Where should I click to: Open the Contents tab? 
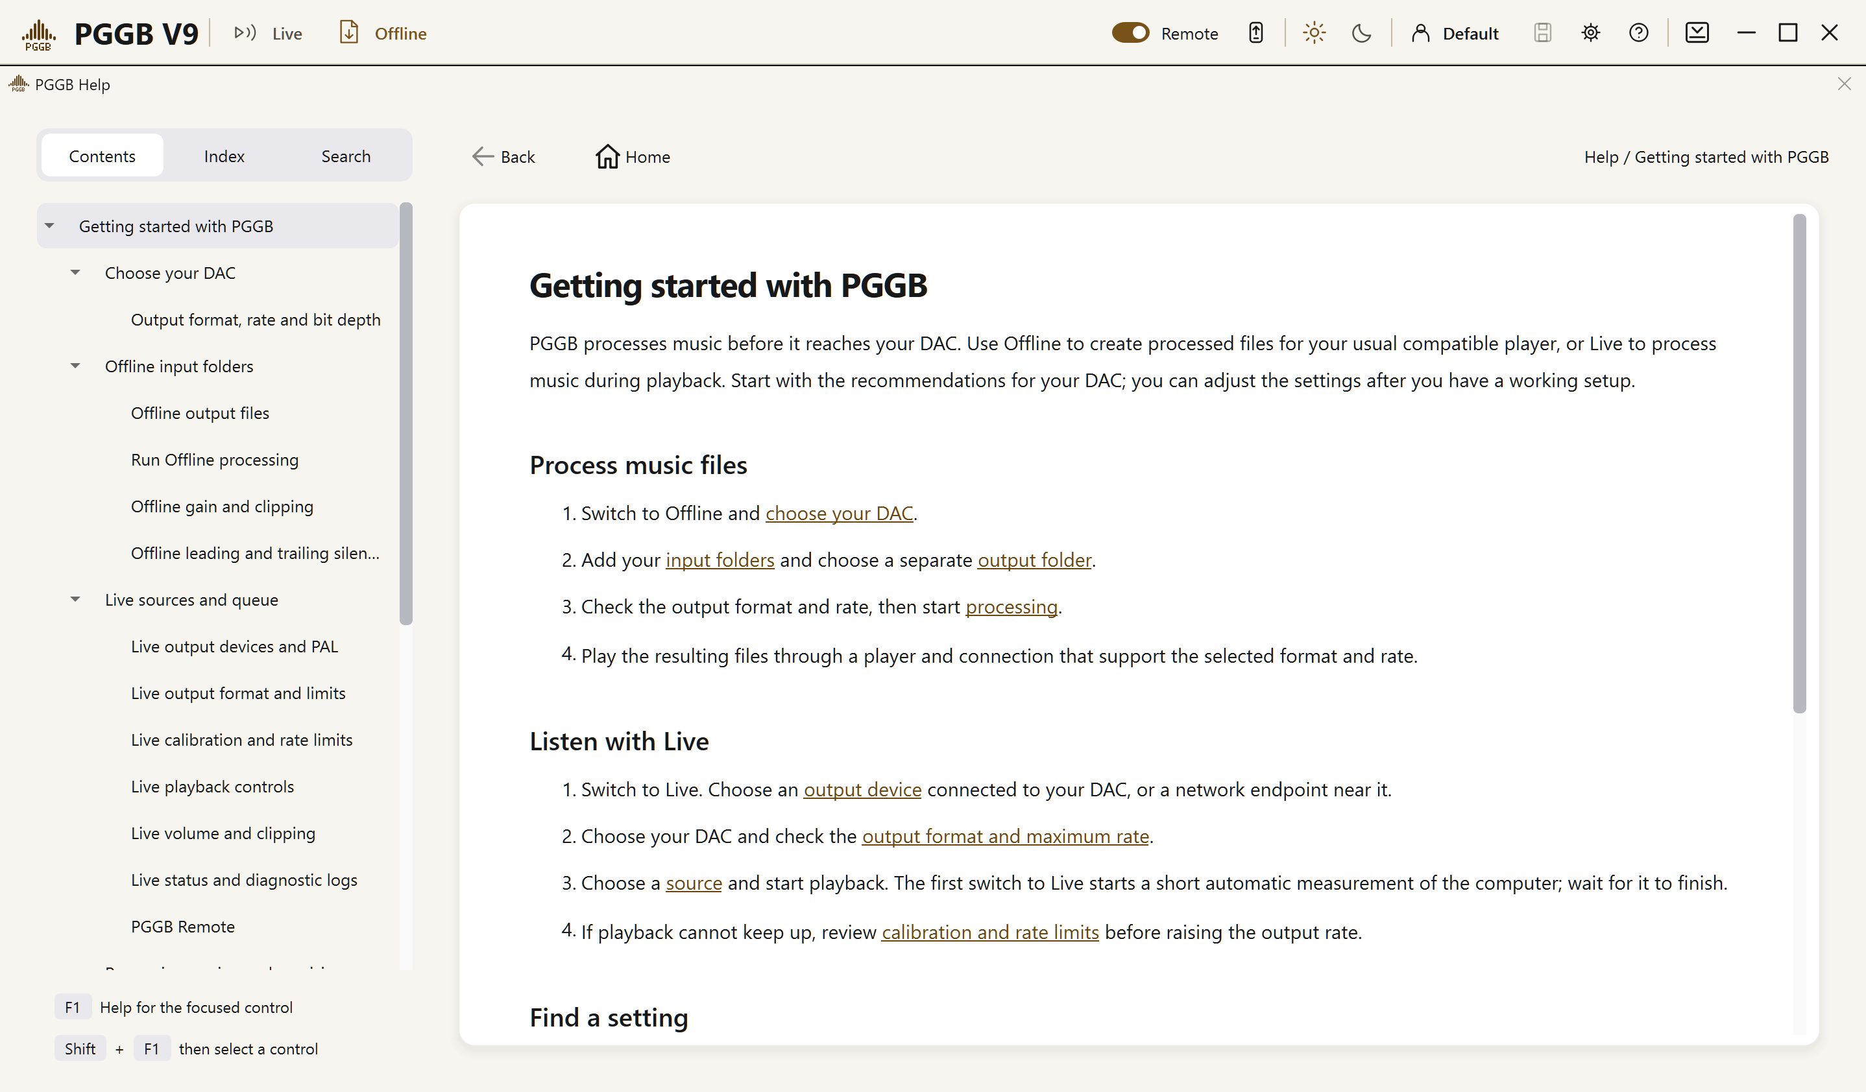click(x=102, y=156)
